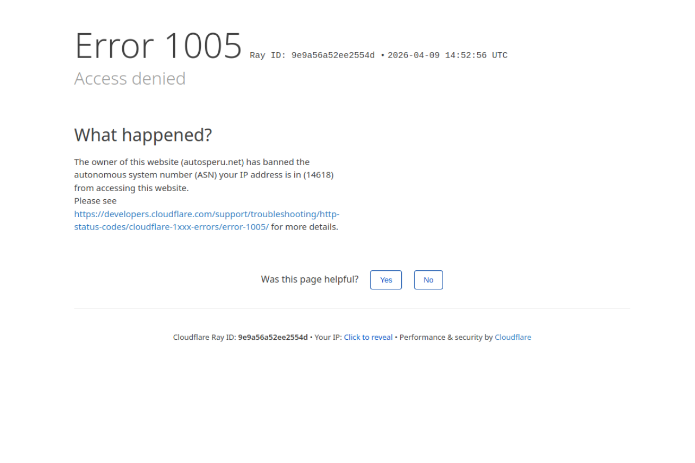The height and width of the screenshot is (463, 695).
Task: Click the Error 1005 heading
Action: click(x=158, y=46)
